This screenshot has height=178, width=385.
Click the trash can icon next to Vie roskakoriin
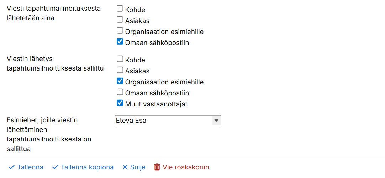coord(157,167)
